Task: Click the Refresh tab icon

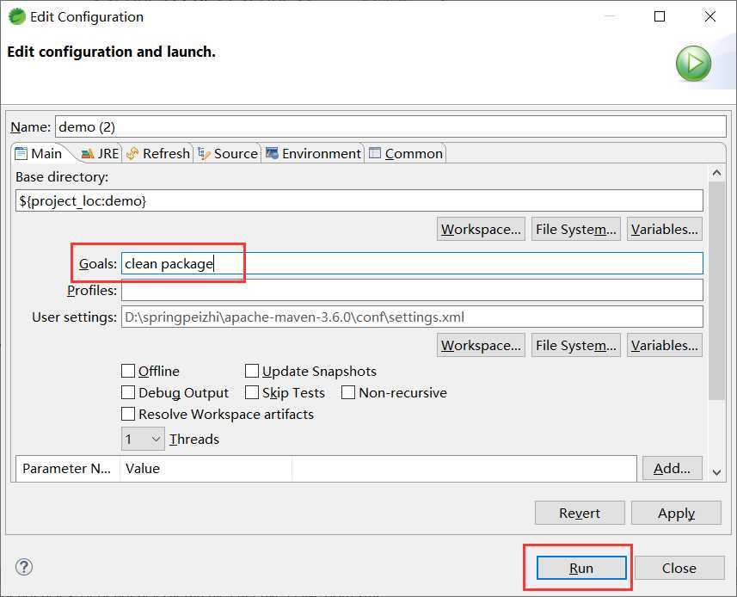Action: click(132, 154)
